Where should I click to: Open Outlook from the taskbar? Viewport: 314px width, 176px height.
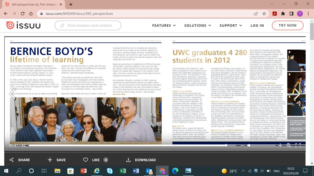coord(149,171)
